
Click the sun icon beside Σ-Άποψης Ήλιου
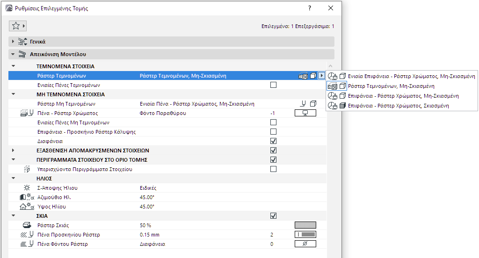click(27, 188)
